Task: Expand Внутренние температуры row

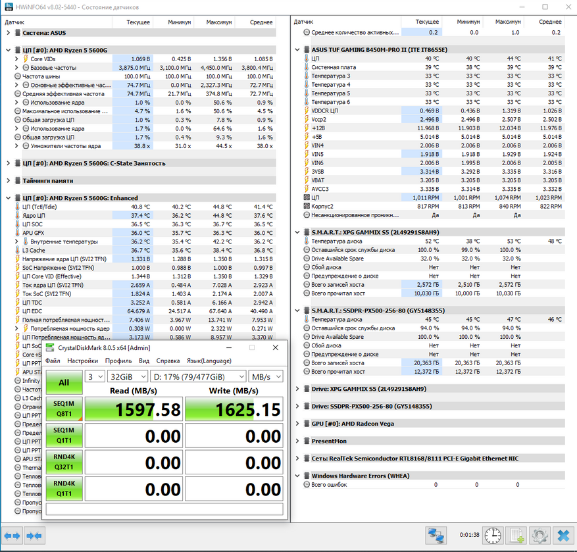Action: [x=16, y=241]
